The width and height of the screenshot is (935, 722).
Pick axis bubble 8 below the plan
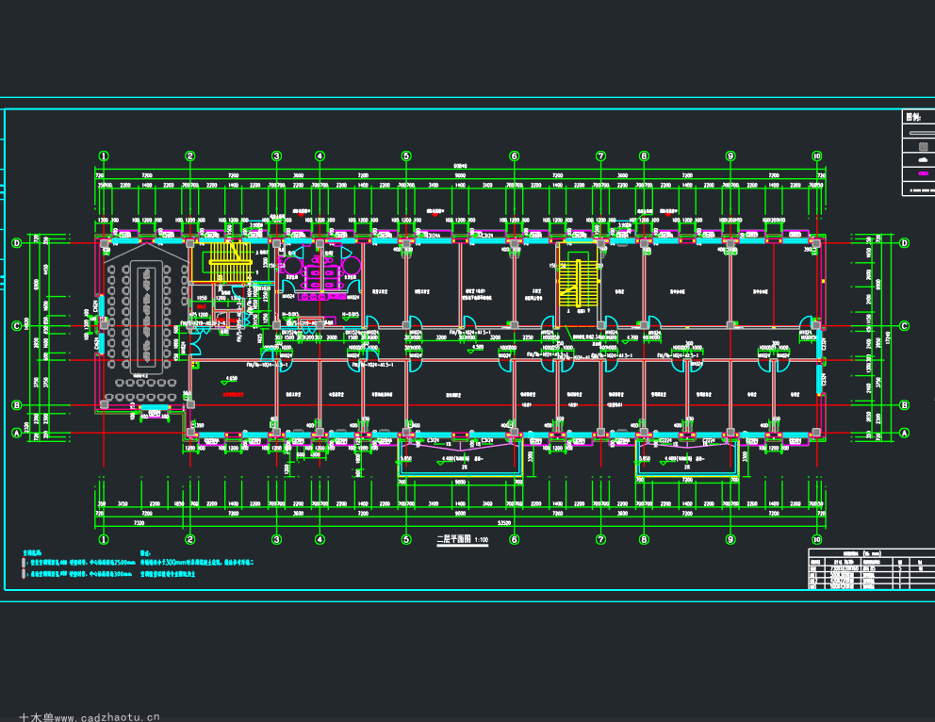point(644,539)
